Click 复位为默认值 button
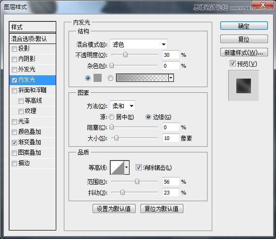Viewport: 276px width, 239px height. (x=162, y=209)
